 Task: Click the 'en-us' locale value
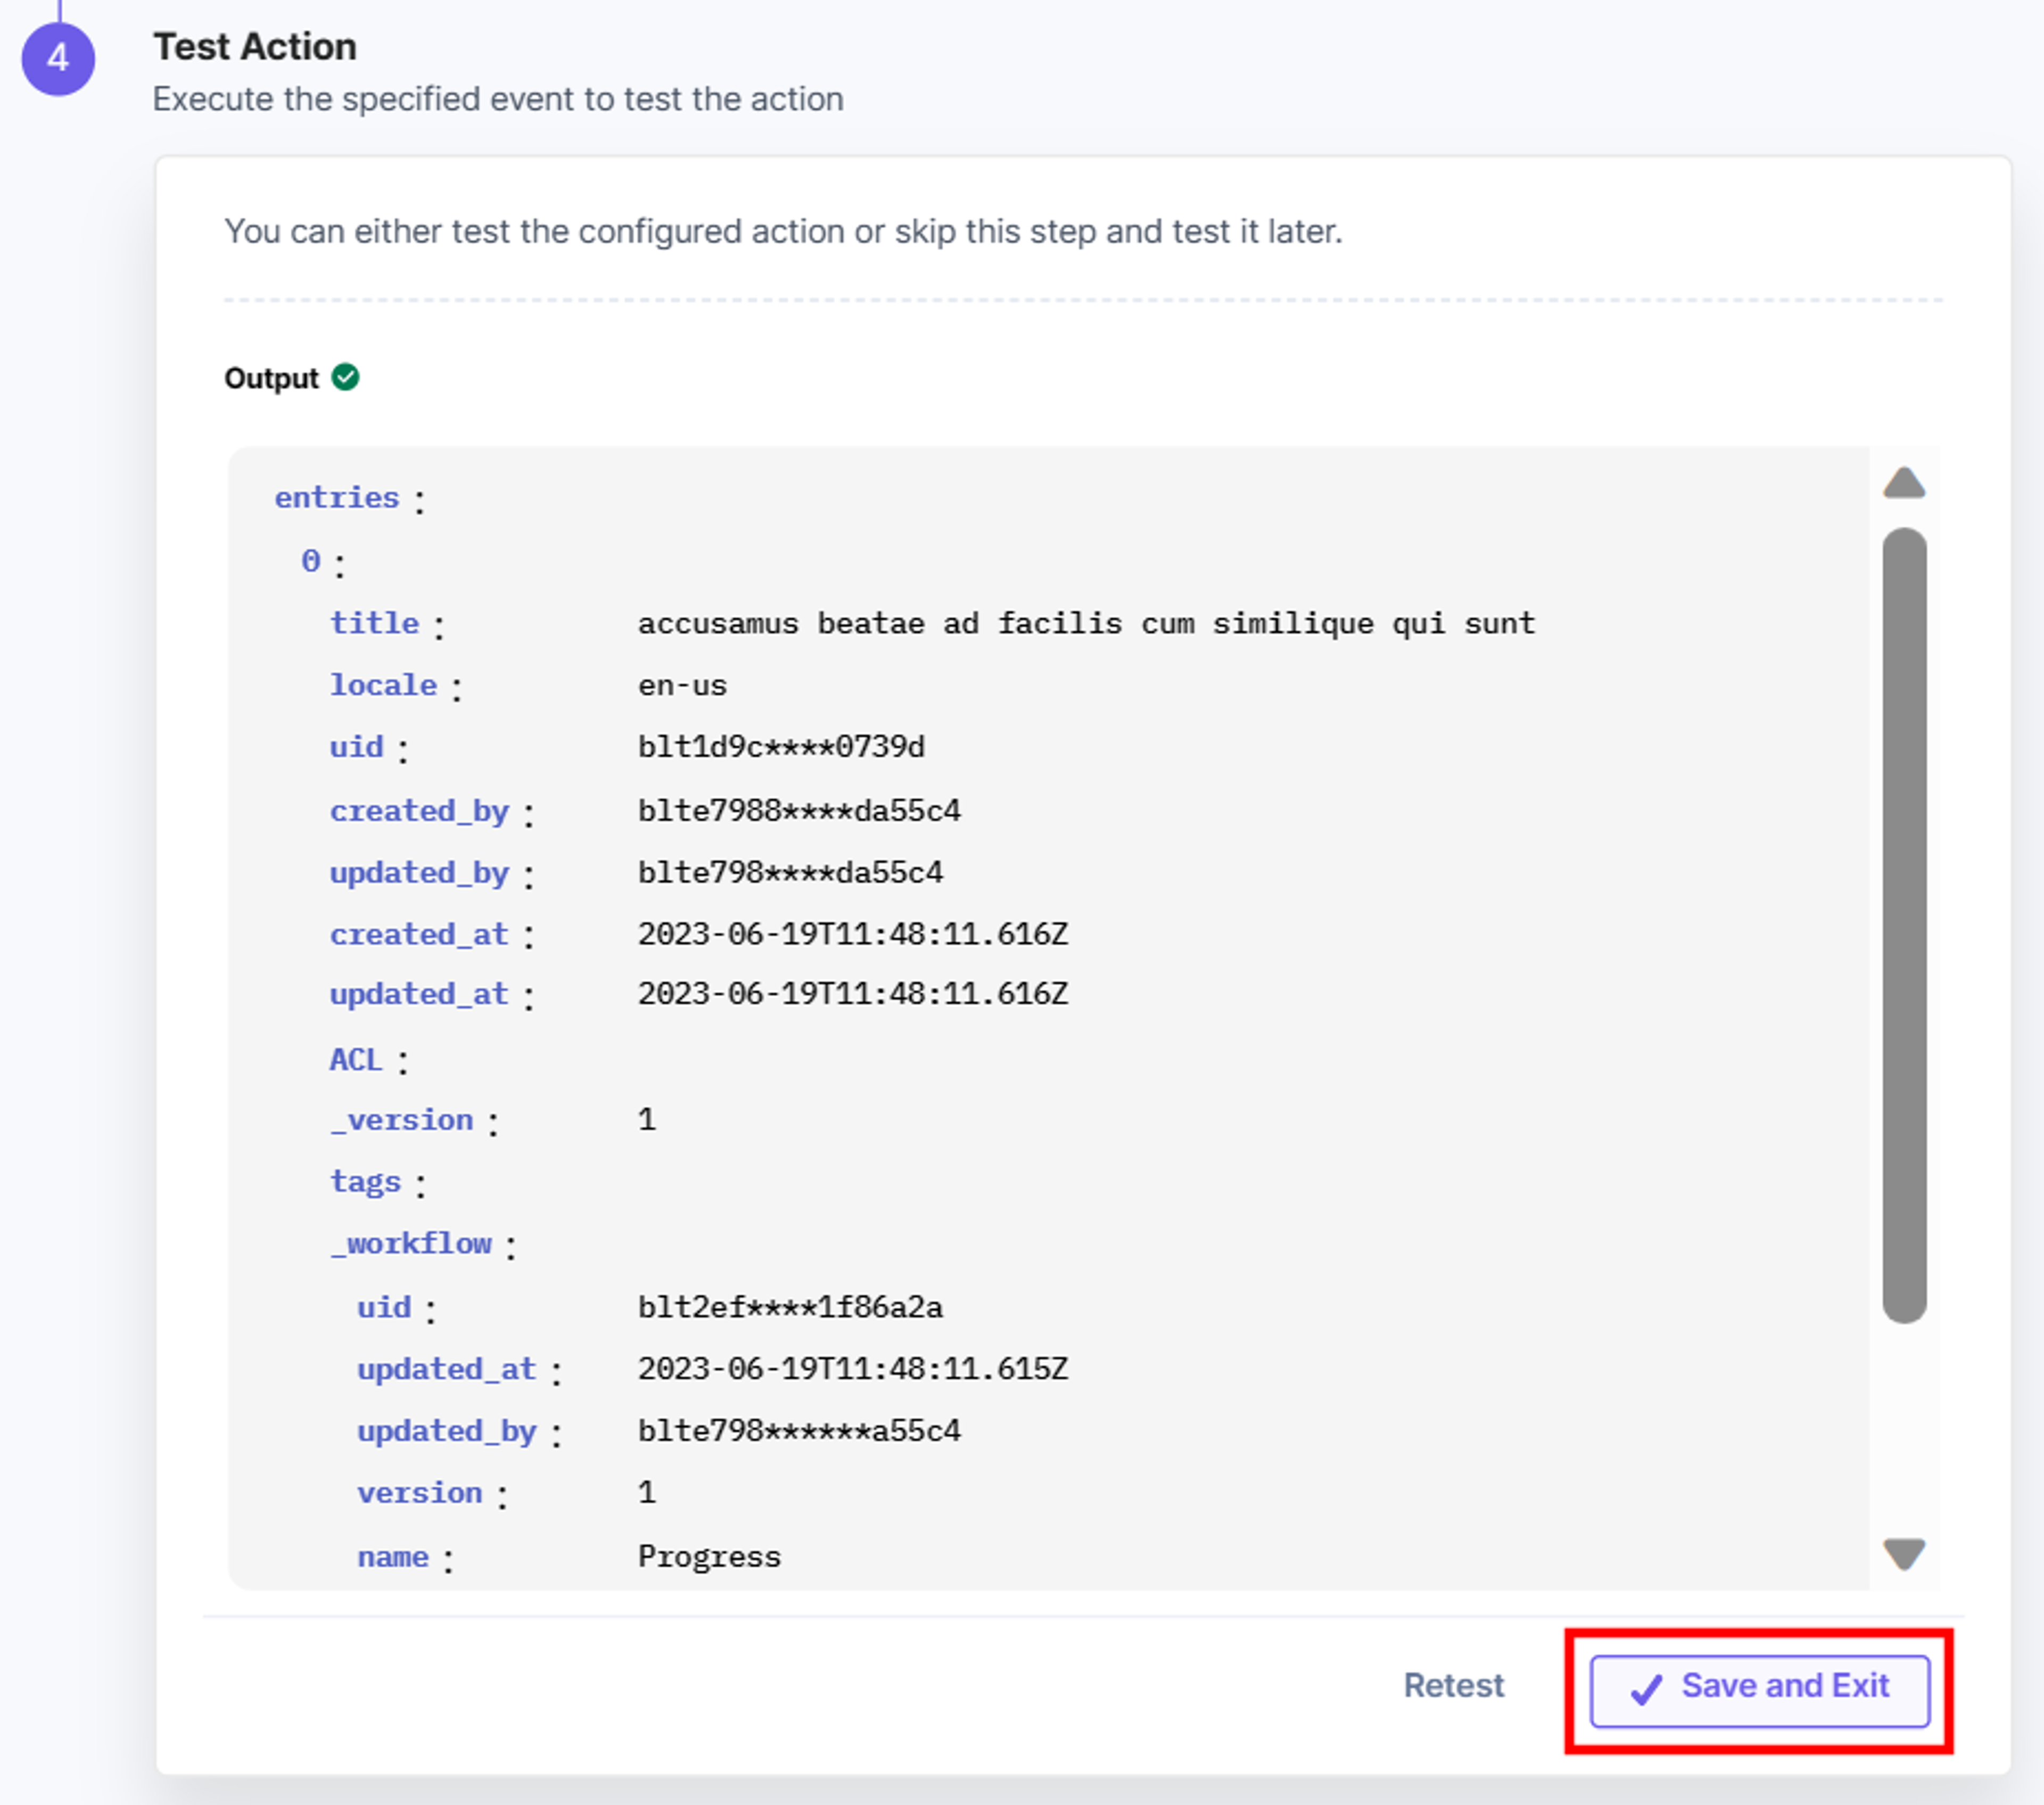point(683,685)
